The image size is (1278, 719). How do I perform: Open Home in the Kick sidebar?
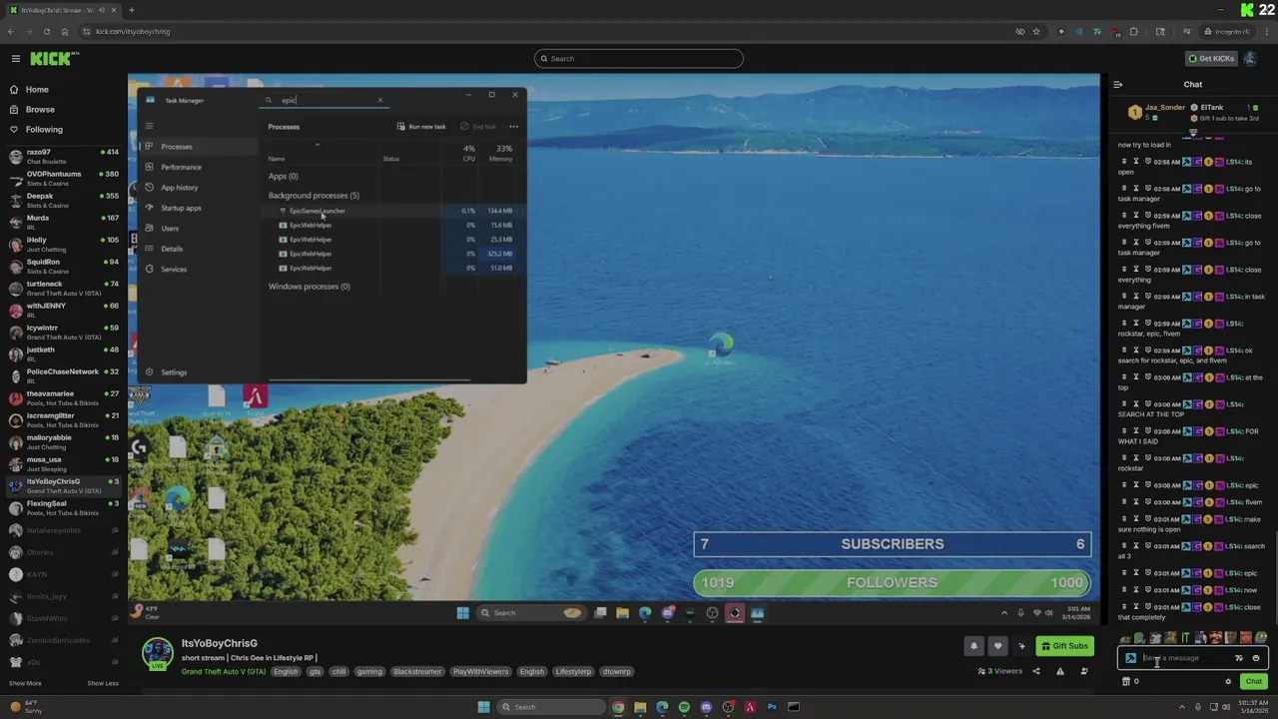click(x=37, y=90)
